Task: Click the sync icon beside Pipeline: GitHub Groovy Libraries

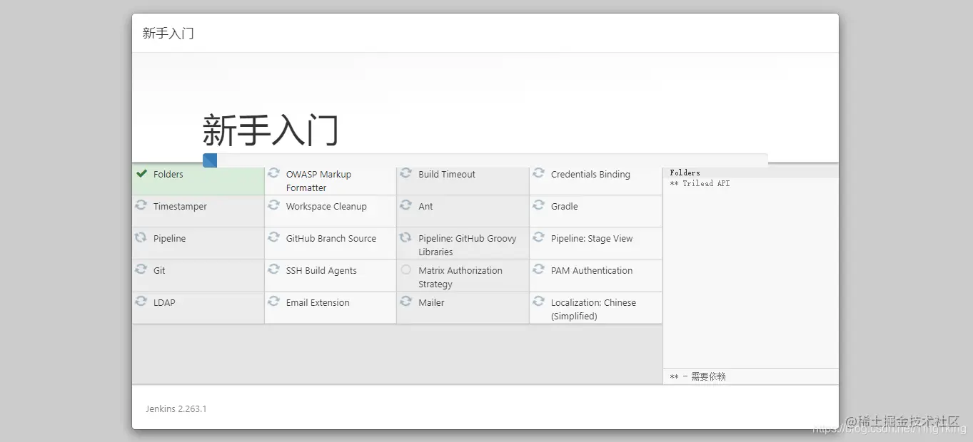Action: [406, 237]
